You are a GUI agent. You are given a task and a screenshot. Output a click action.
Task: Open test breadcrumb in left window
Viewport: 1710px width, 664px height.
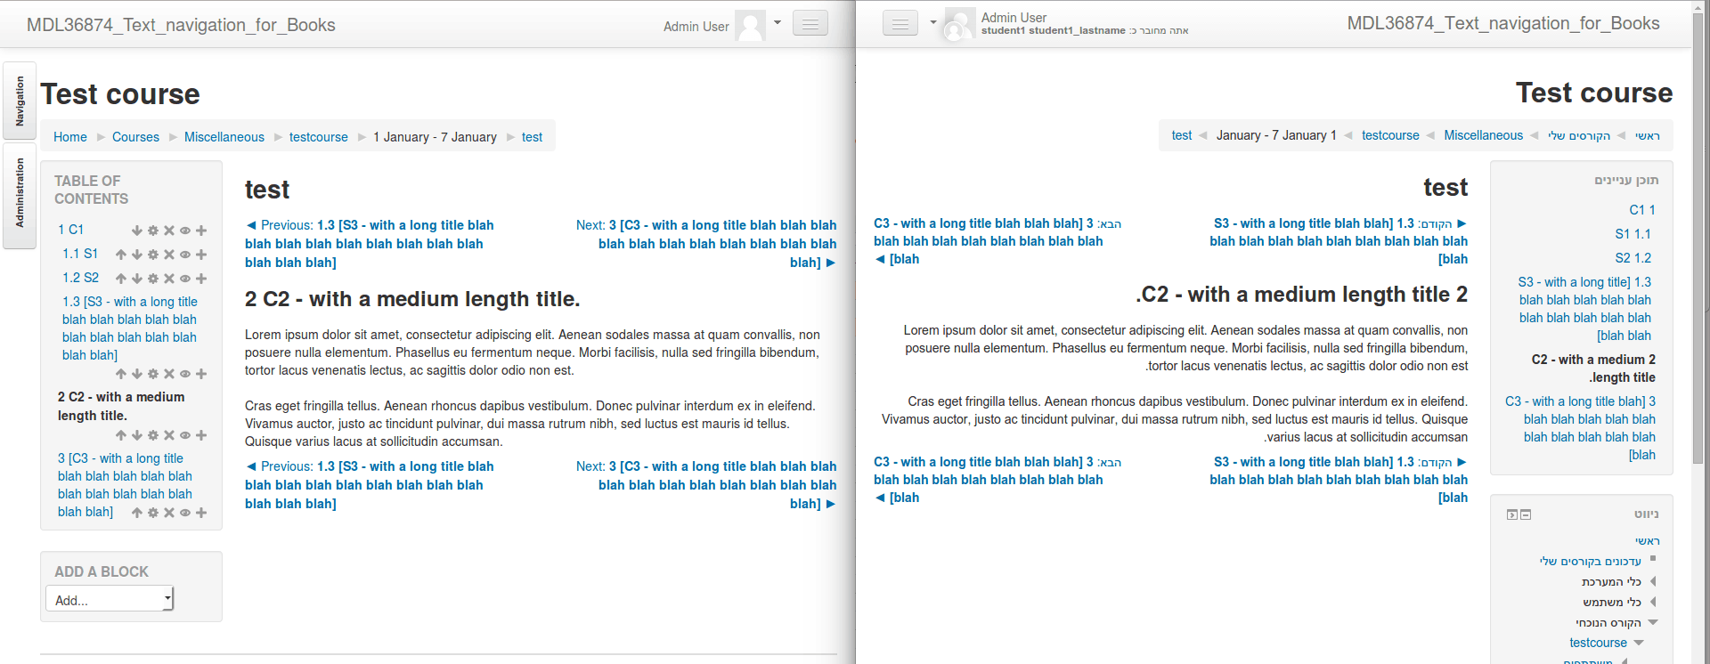tap(532, 137)
